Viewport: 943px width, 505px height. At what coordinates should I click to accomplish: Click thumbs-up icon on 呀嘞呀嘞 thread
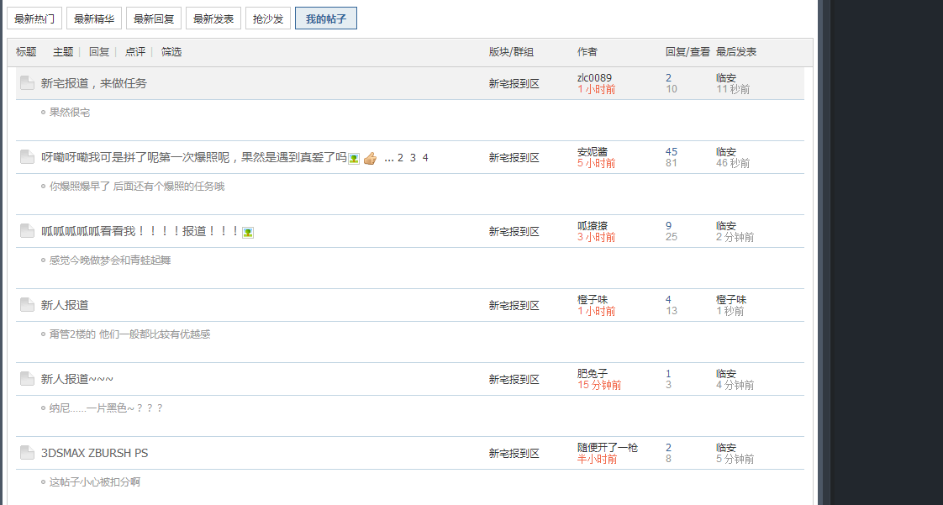click(370, 158)
